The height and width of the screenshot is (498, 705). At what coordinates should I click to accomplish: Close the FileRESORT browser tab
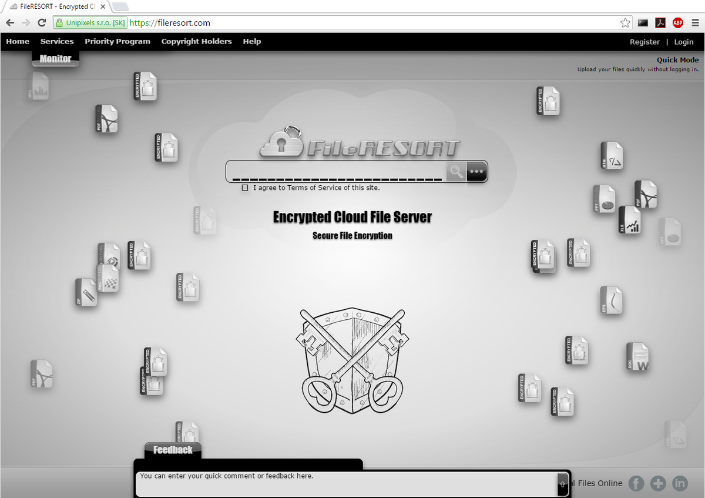point(103,6)
